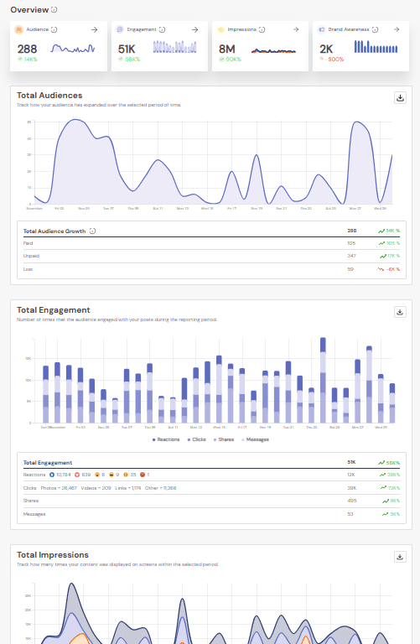This screenshot has width=420, height=644.
Task: Click the Brand Awareness mini bar chart
Action: coord(376,47)
